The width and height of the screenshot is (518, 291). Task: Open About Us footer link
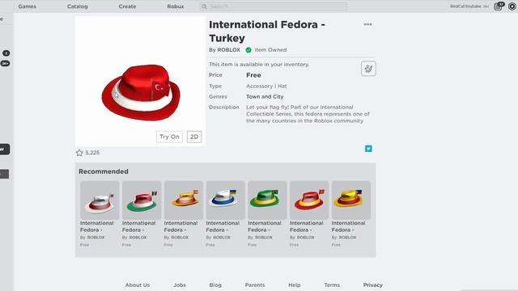pyautogui.click(x=138, y=285)
